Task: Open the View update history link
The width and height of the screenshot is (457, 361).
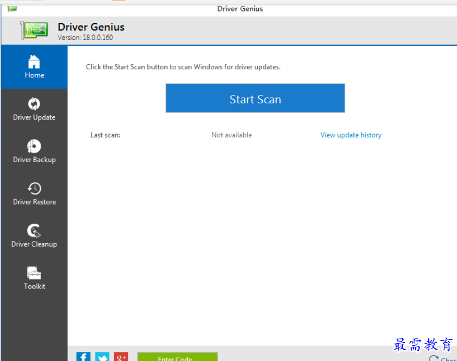Action: (x=351, y=135)
